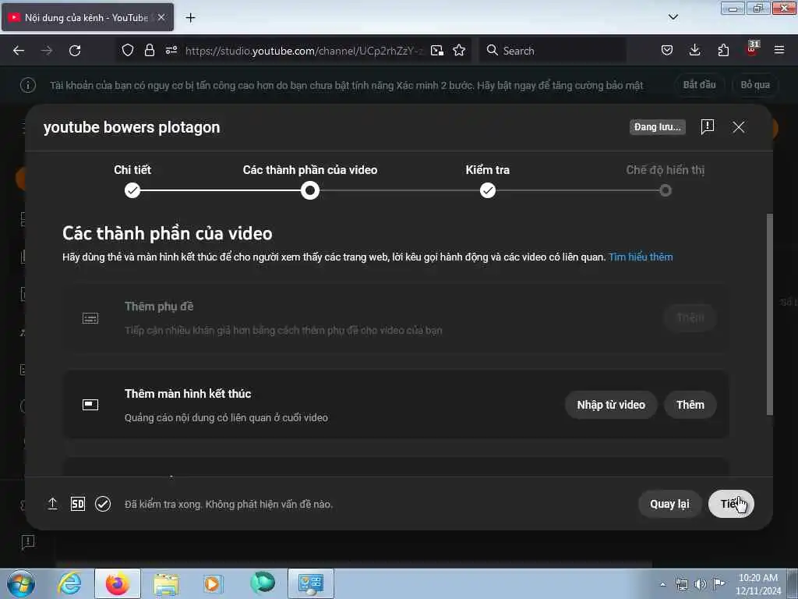Open the Downloads panel
Image resolution: width=798 pixels, height=599 pixels.
coord(694,50)
